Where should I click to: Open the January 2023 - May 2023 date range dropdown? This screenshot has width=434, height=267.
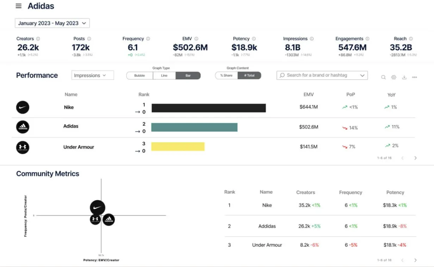[52, 23]
